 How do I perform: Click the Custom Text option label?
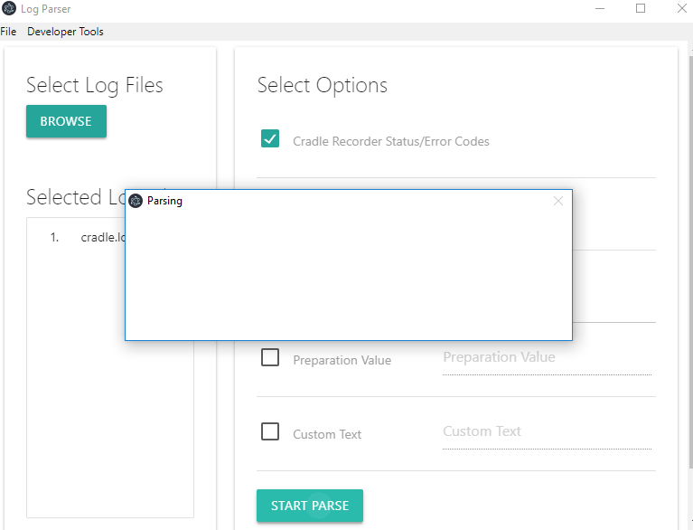(x=327, y=434)
